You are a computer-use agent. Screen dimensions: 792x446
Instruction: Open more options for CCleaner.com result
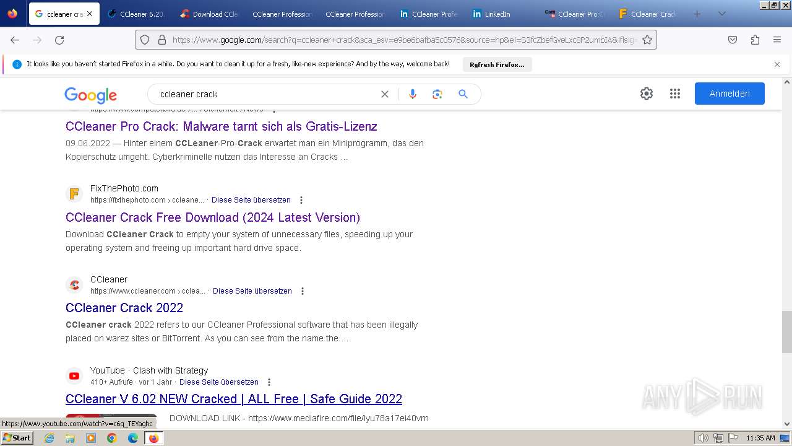(303, 291)
